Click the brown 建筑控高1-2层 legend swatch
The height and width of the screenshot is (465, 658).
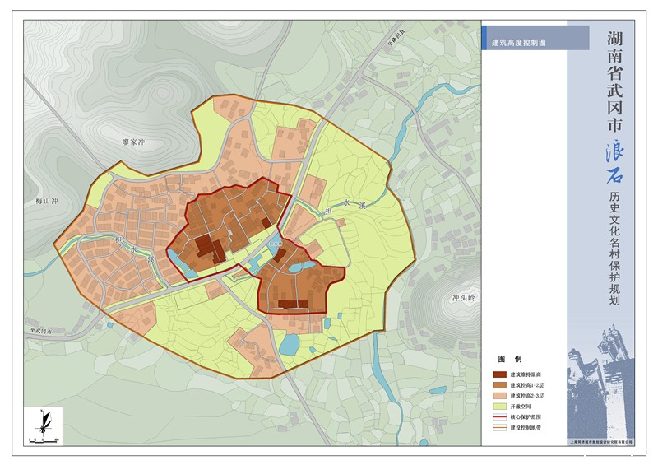499,385
